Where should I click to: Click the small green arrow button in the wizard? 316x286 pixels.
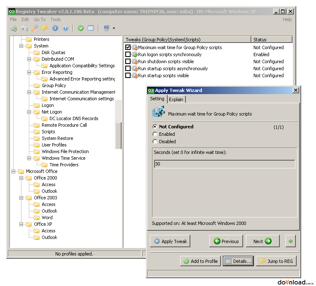(290, 241)
